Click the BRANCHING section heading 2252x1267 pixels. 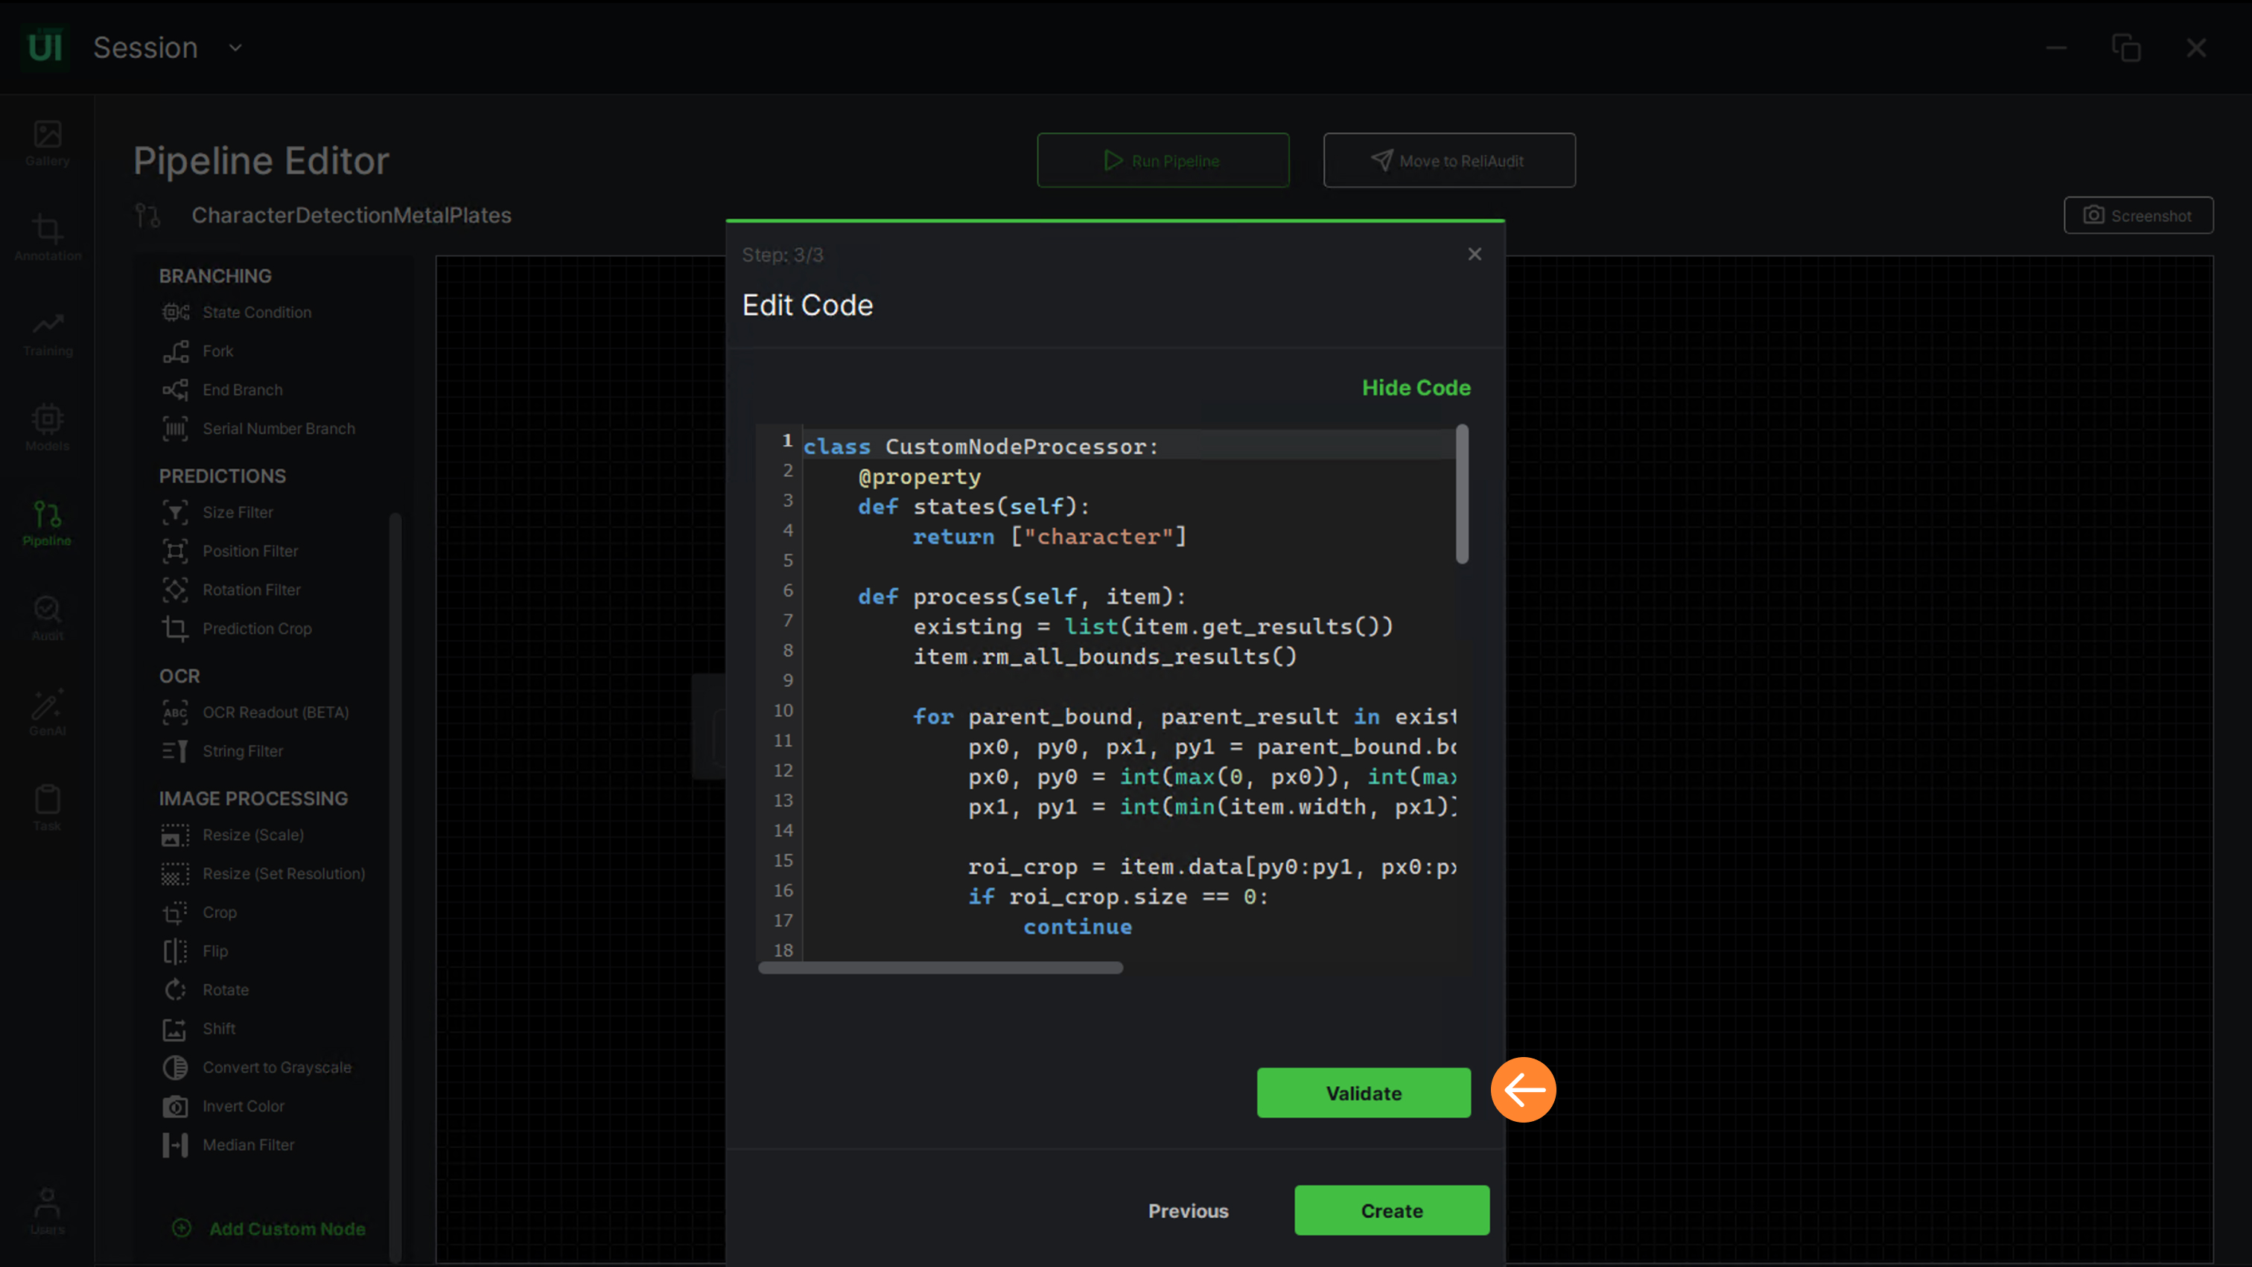coord(215,276)
